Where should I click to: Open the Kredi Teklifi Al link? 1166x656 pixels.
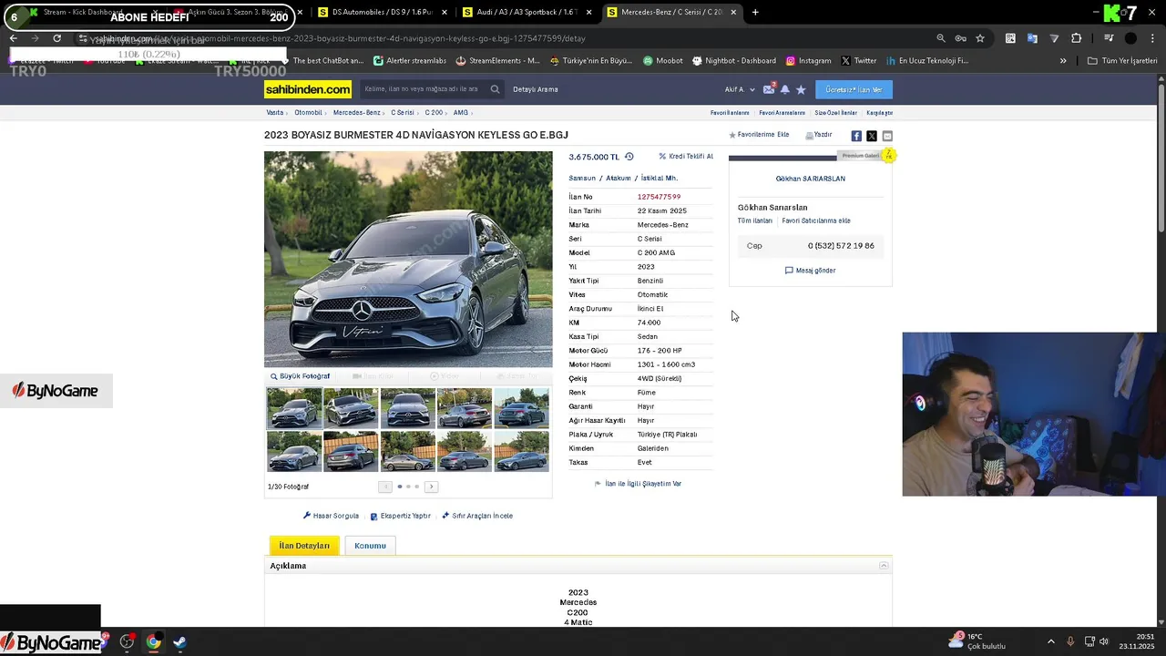point(686,157)
